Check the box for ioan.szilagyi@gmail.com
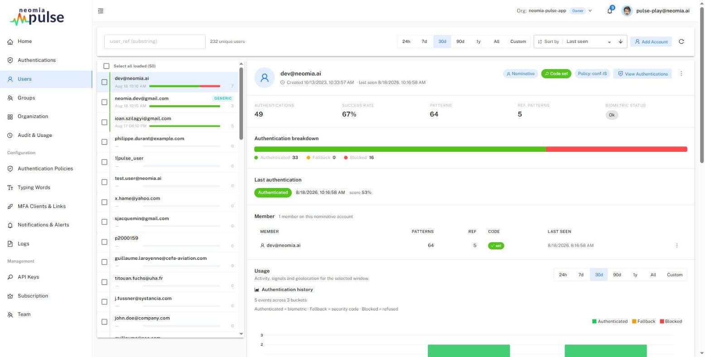Viewport: 705px width, 357px height. 104,122
